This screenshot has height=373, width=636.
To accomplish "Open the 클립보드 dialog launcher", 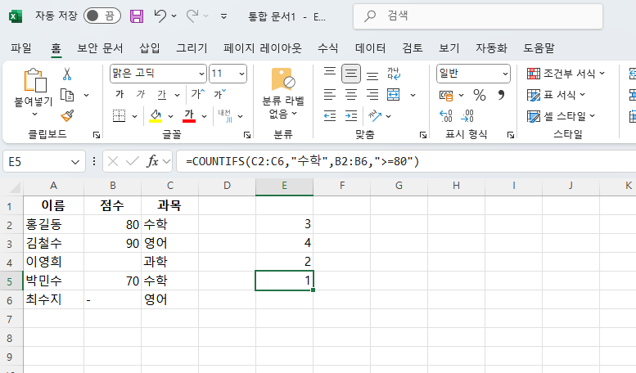I will pyautogui.click(x=96, y=135).
